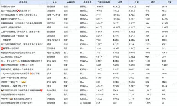The width and height of the screenshot is (177, 106).
Task: Click the favorites value 9.75万
Action: tap(132, 23)
